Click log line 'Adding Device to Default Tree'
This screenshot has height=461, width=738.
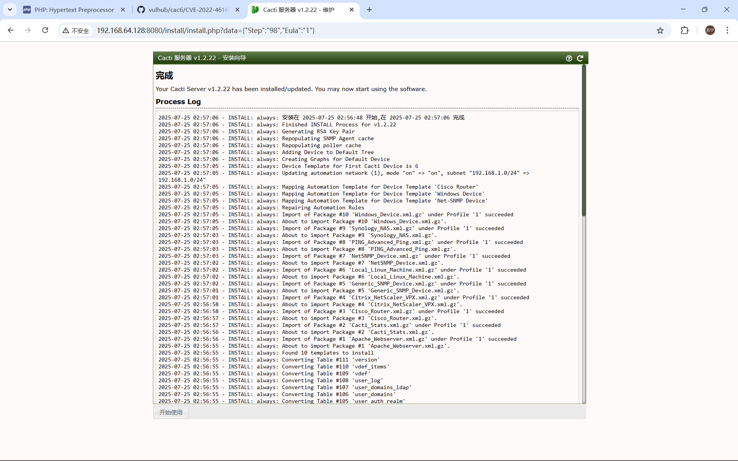(x=266, y=153)
